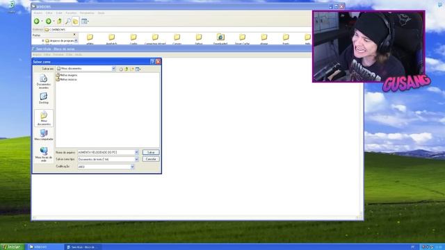
Task: Select Meus documentos in the places bar
Action: click(x=44, y=118)
